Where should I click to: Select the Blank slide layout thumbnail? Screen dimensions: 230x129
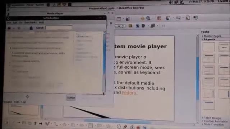pos(208,47)
